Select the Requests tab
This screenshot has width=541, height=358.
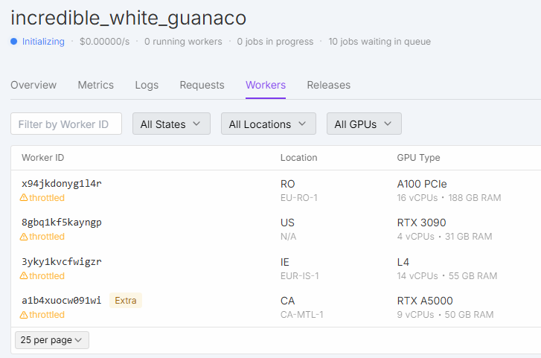(x=202, y=85)
